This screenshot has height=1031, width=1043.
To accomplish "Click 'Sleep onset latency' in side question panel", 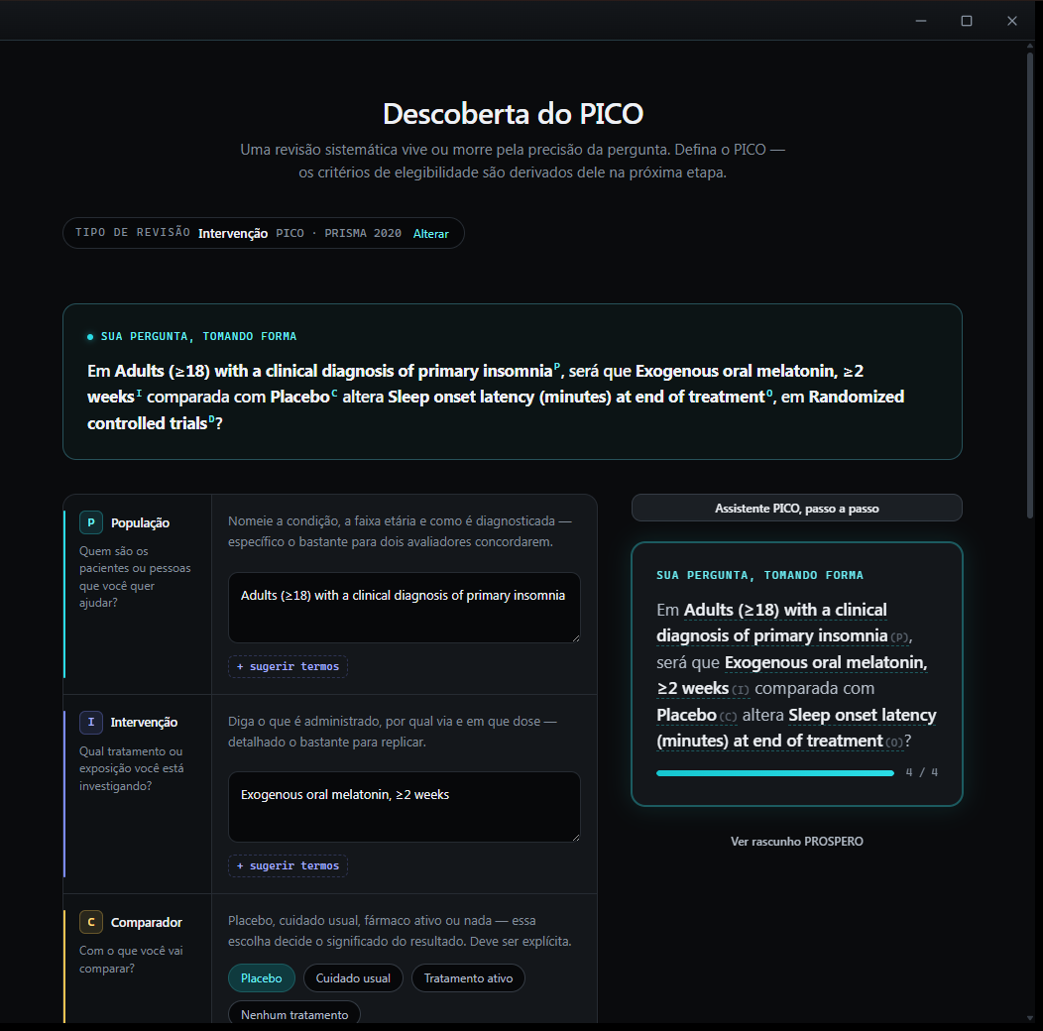I will tap(863, 715).
